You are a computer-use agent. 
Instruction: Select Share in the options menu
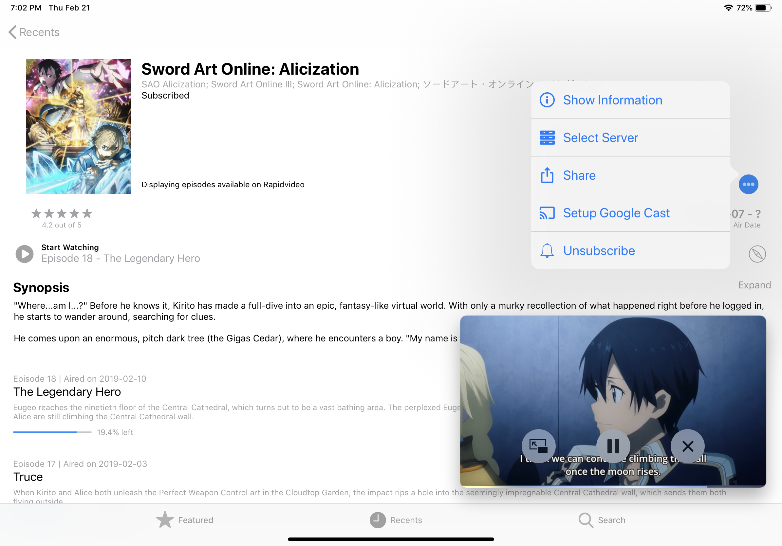point(579,175)
